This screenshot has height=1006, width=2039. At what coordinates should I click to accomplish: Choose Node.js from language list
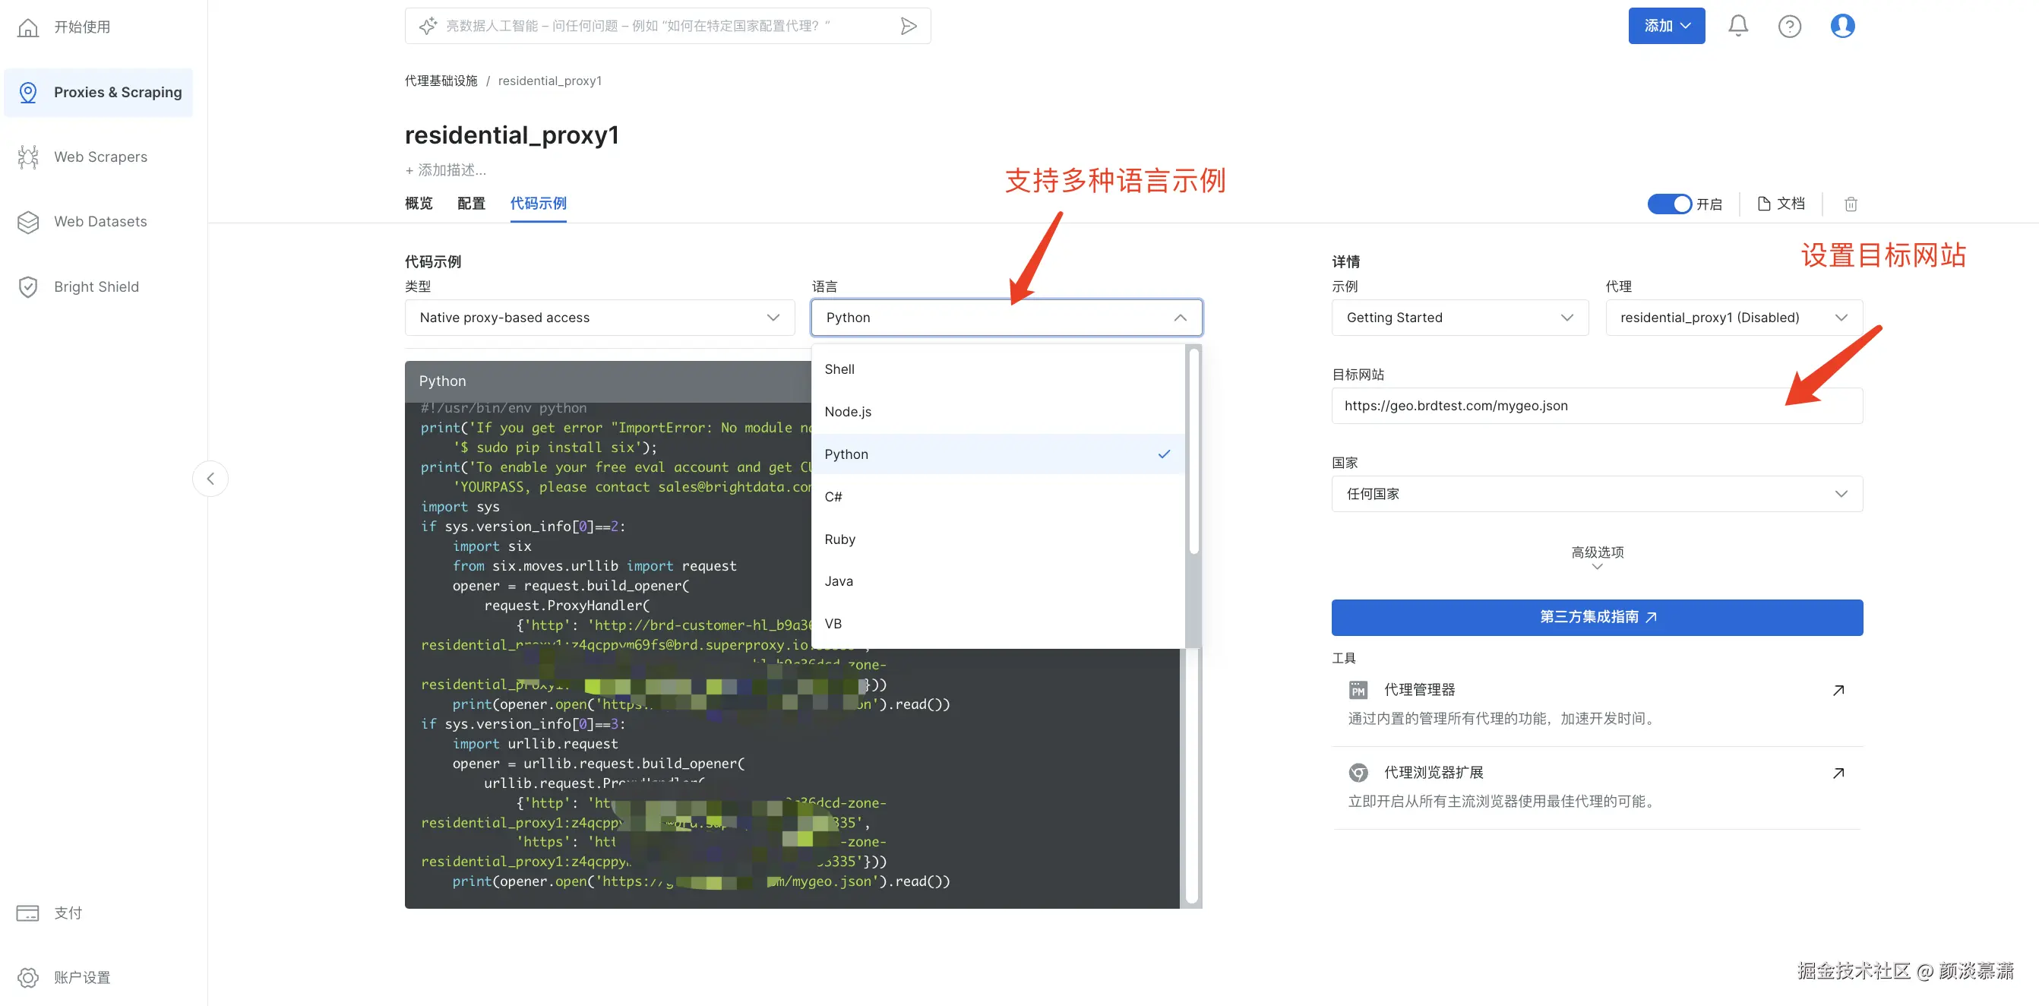[848, 412]
